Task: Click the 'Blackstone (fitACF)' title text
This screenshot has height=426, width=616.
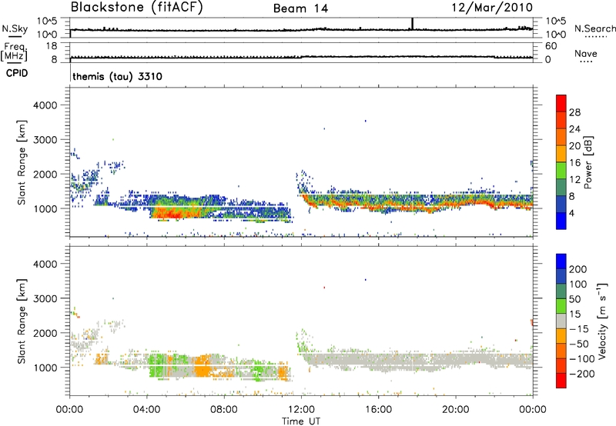Action: coord(137,7)
